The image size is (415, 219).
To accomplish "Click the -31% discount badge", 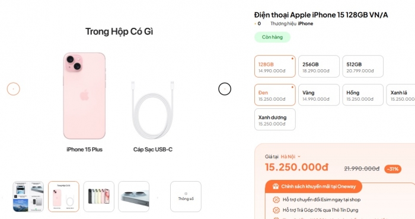I will [x=392, y=169].
